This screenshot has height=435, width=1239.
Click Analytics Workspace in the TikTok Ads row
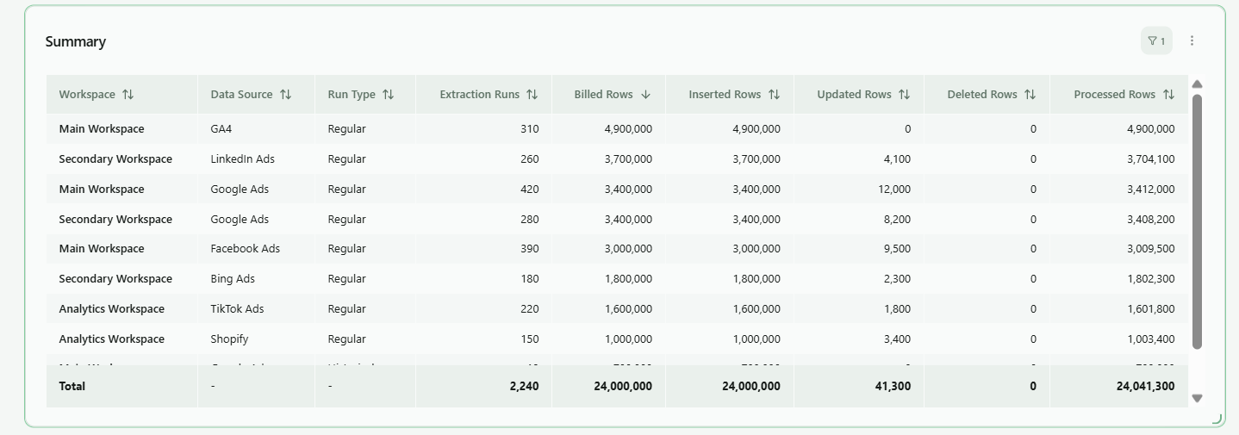tap(111, 309)
